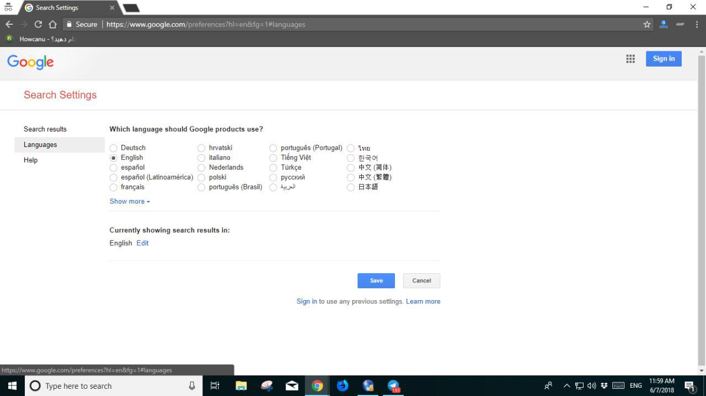The height and width of the screenshot is (396, 706).
Task: Select français radio button
Action: (x=114, y=188)
